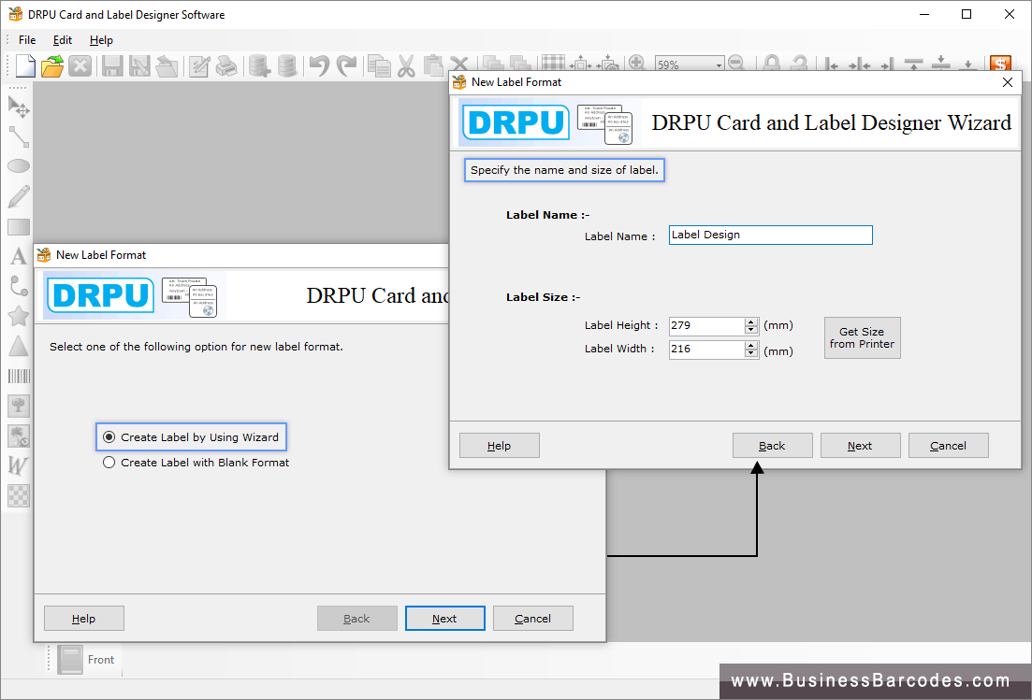
Task: Click the Lock padlock icon
Action: coord(772,64)
